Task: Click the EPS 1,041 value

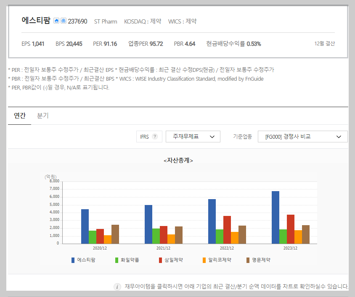Action: 33,44
